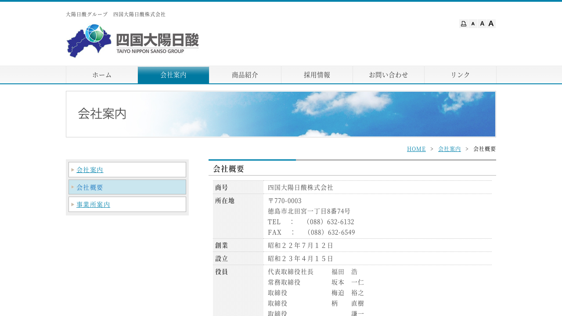Click the 会社案内 sky banner image
This screenshot has height=316, width=562.
click(x=281, y=114)
